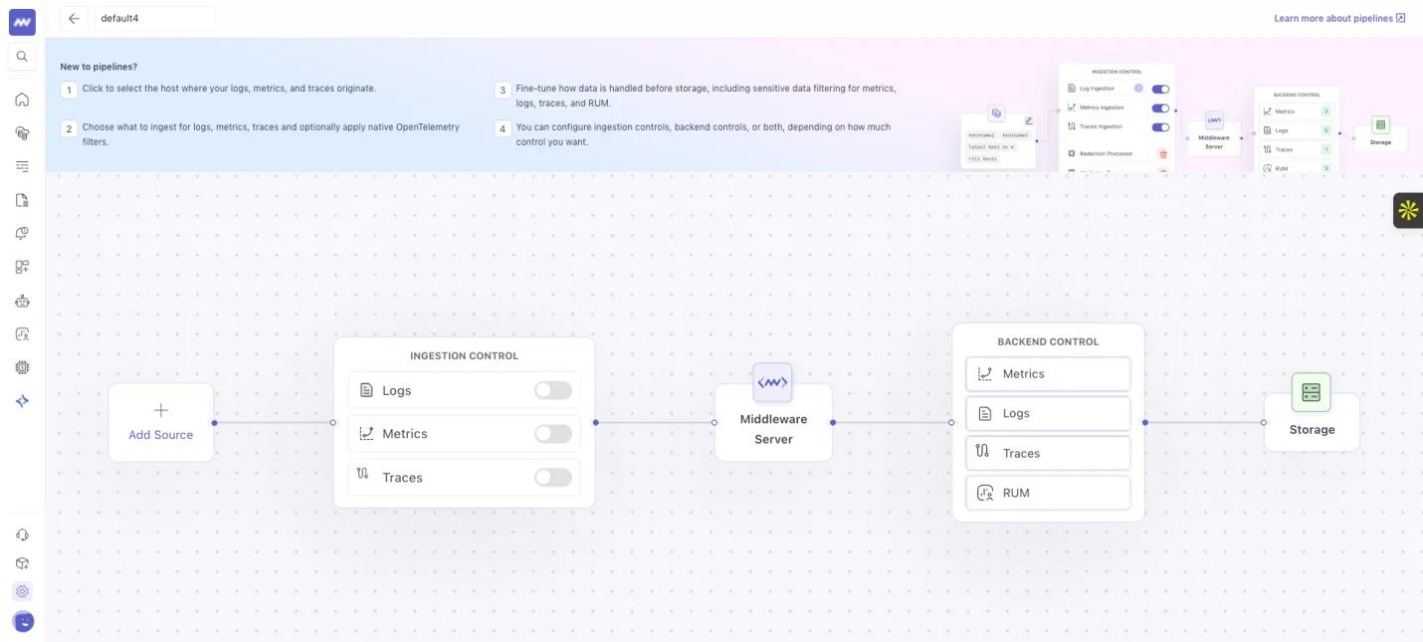Open the blue sparkle AI sidebar icon
The image size is (1423, 642).
click(22, 401)
